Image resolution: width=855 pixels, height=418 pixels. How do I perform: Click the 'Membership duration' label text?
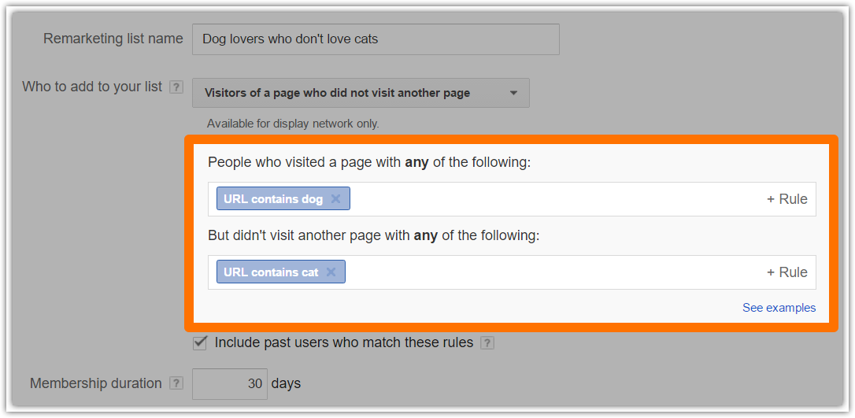[x=96, y=383]
